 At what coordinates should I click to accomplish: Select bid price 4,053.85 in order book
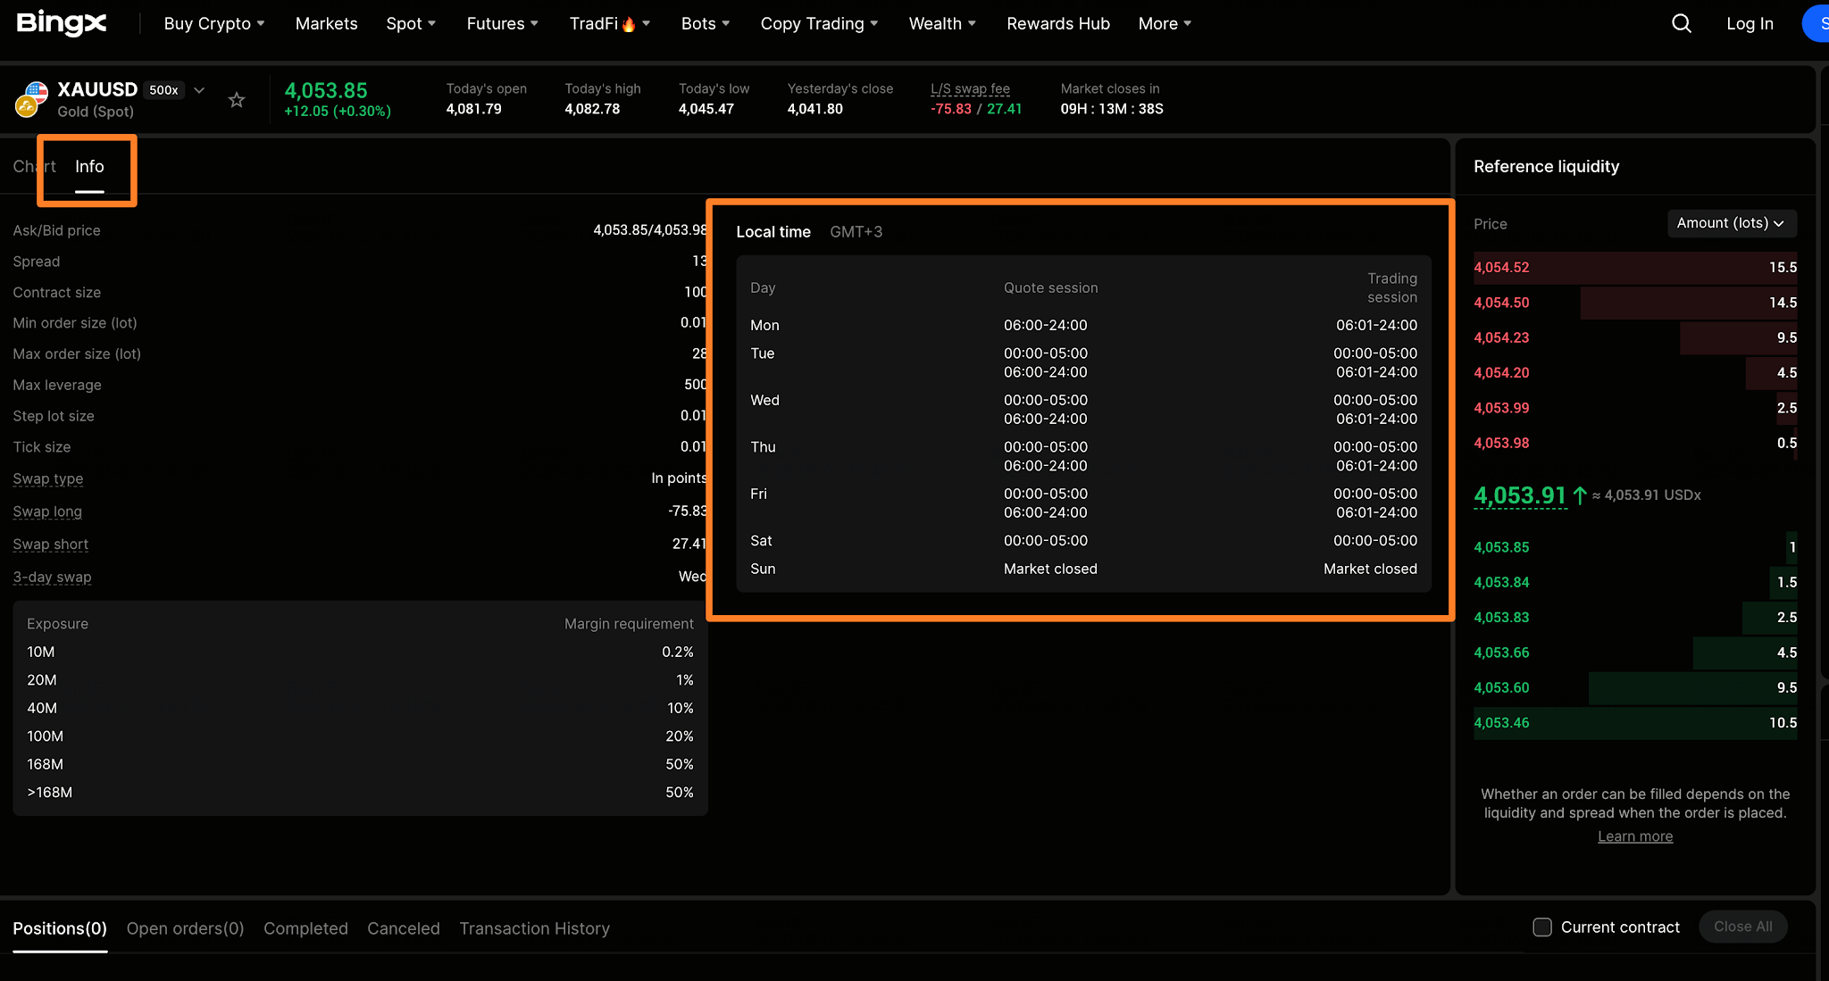point(1502,547)
